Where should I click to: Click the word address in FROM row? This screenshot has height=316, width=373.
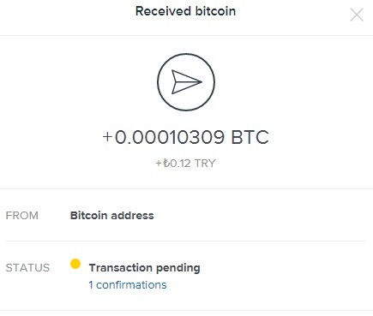point(132,215)
